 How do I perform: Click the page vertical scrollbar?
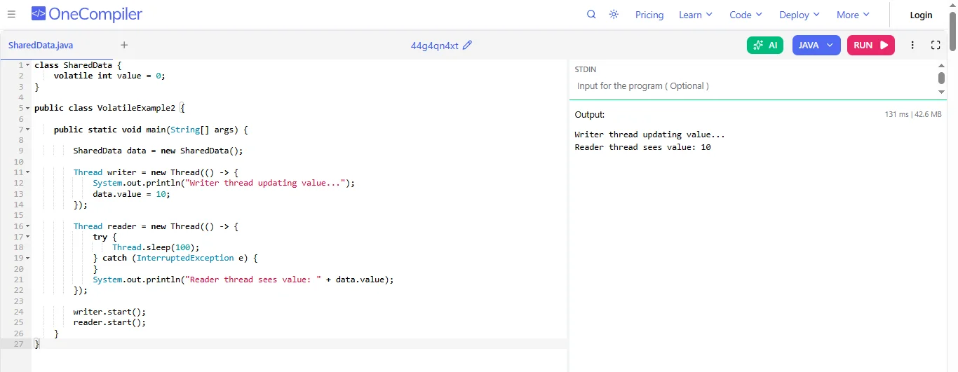[x=952, y=32]
